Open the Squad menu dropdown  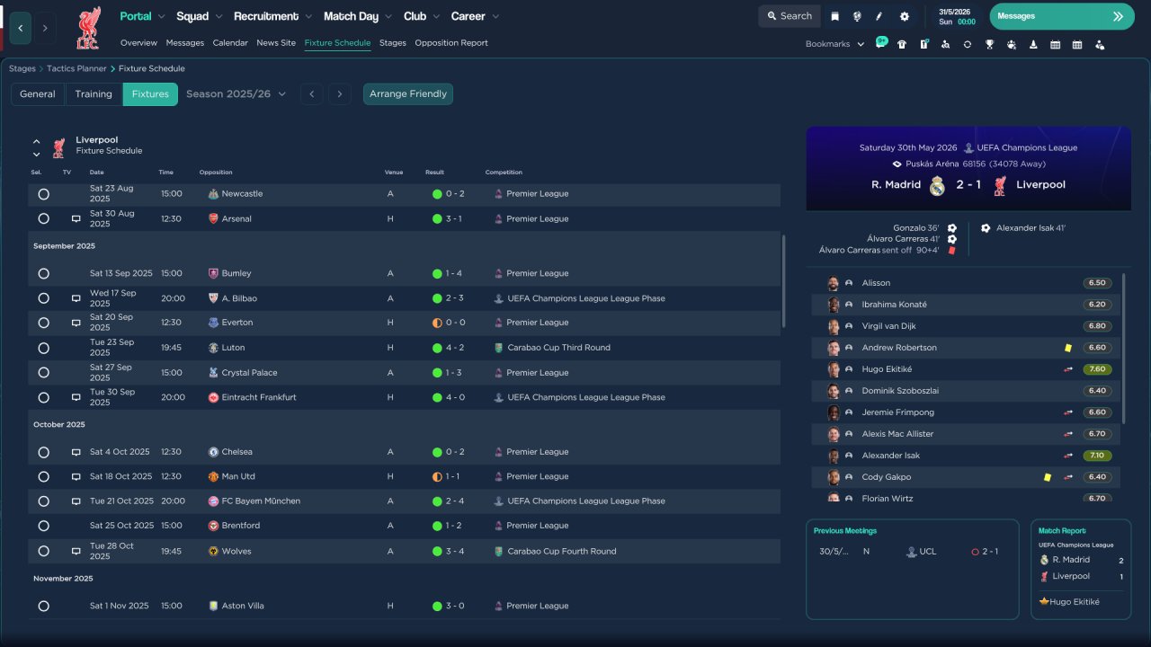tap(198, 16)
